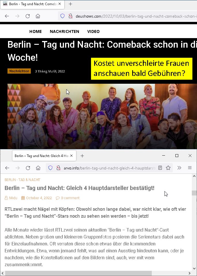Select the VIDEO menu item
The width and height of the screenshot is (197, 276).
(x=93, y=31)
